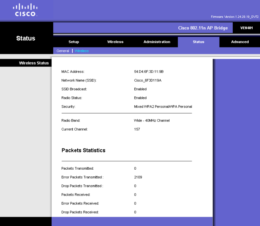This screenshot has height=226, width=260.
Task: Click the Error Packets Transmitted label
Action: 82,177
